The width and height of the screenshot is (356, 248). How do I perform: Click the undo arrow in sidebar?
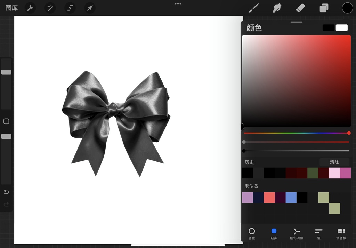click(x=6, y=192)
